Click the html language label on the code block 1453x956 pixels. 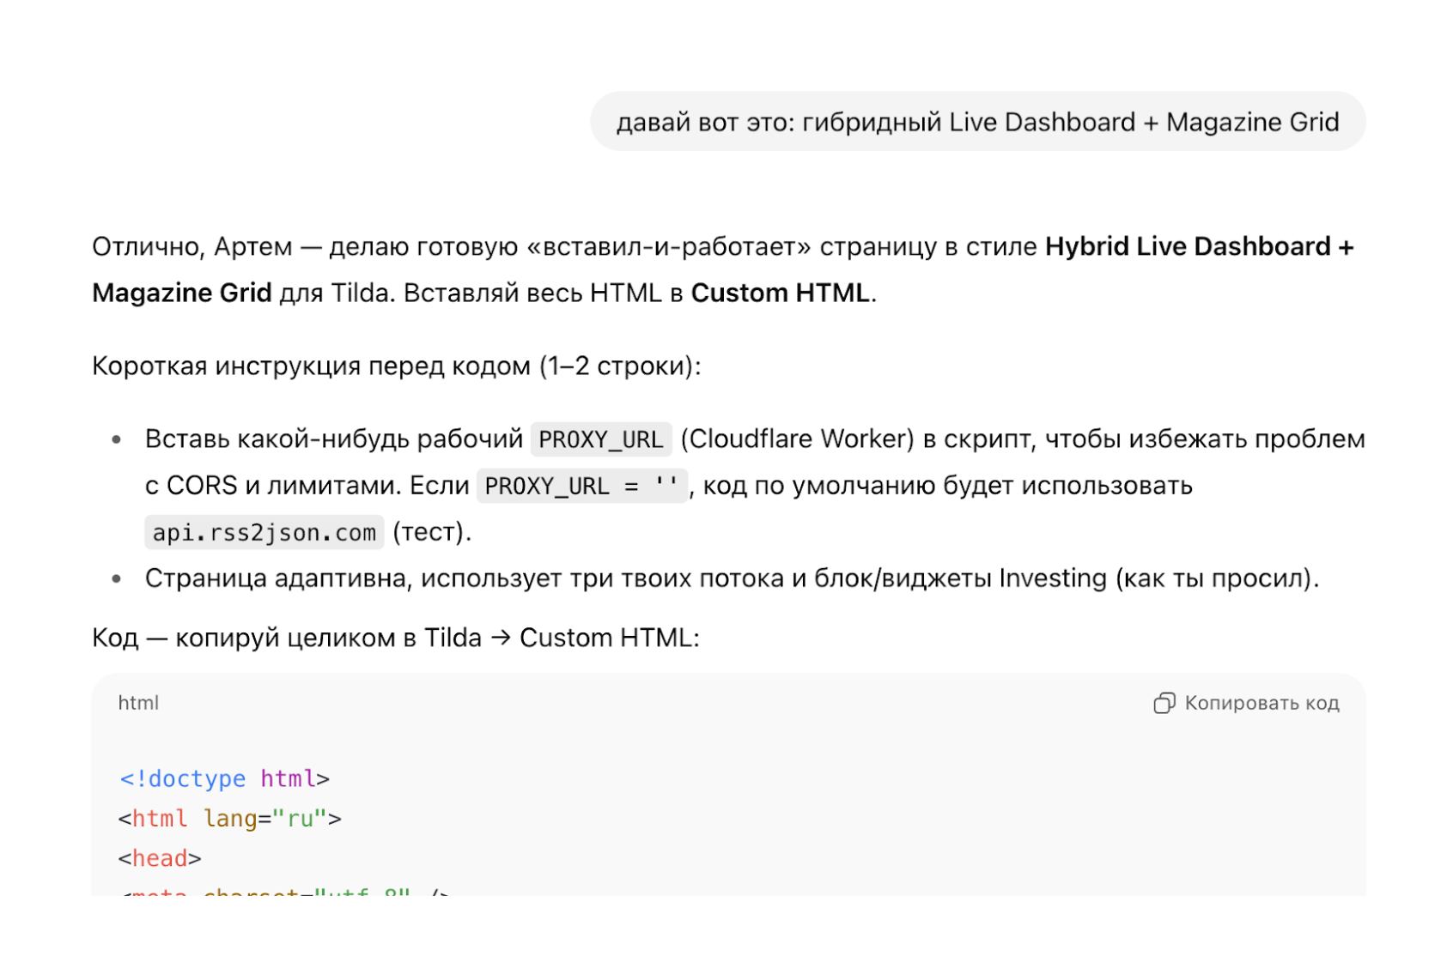coord(137,703)
